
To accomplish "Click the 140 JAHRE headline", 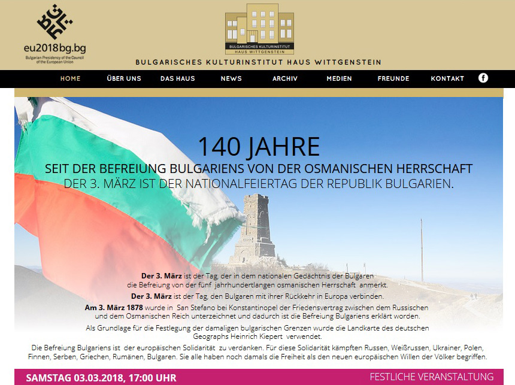I will point(258,147).
